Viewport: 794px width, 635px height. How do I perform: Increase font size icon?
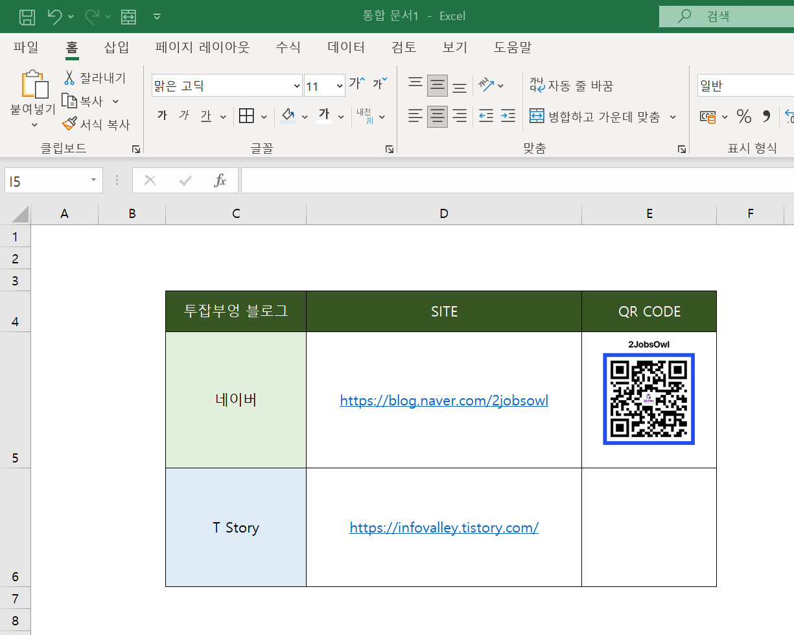point(357,84)
